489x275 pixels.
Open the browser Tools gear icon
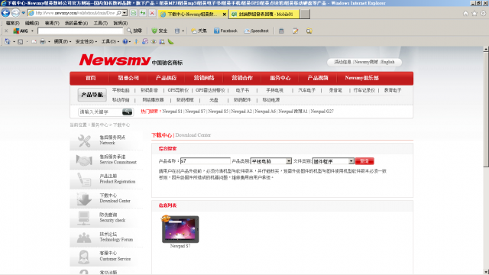[483, 14]
